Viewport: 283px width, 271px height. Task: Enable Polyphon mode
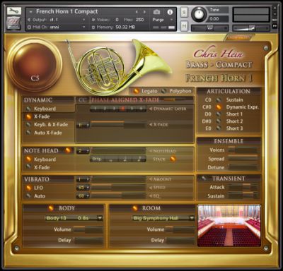click(163, 91)
